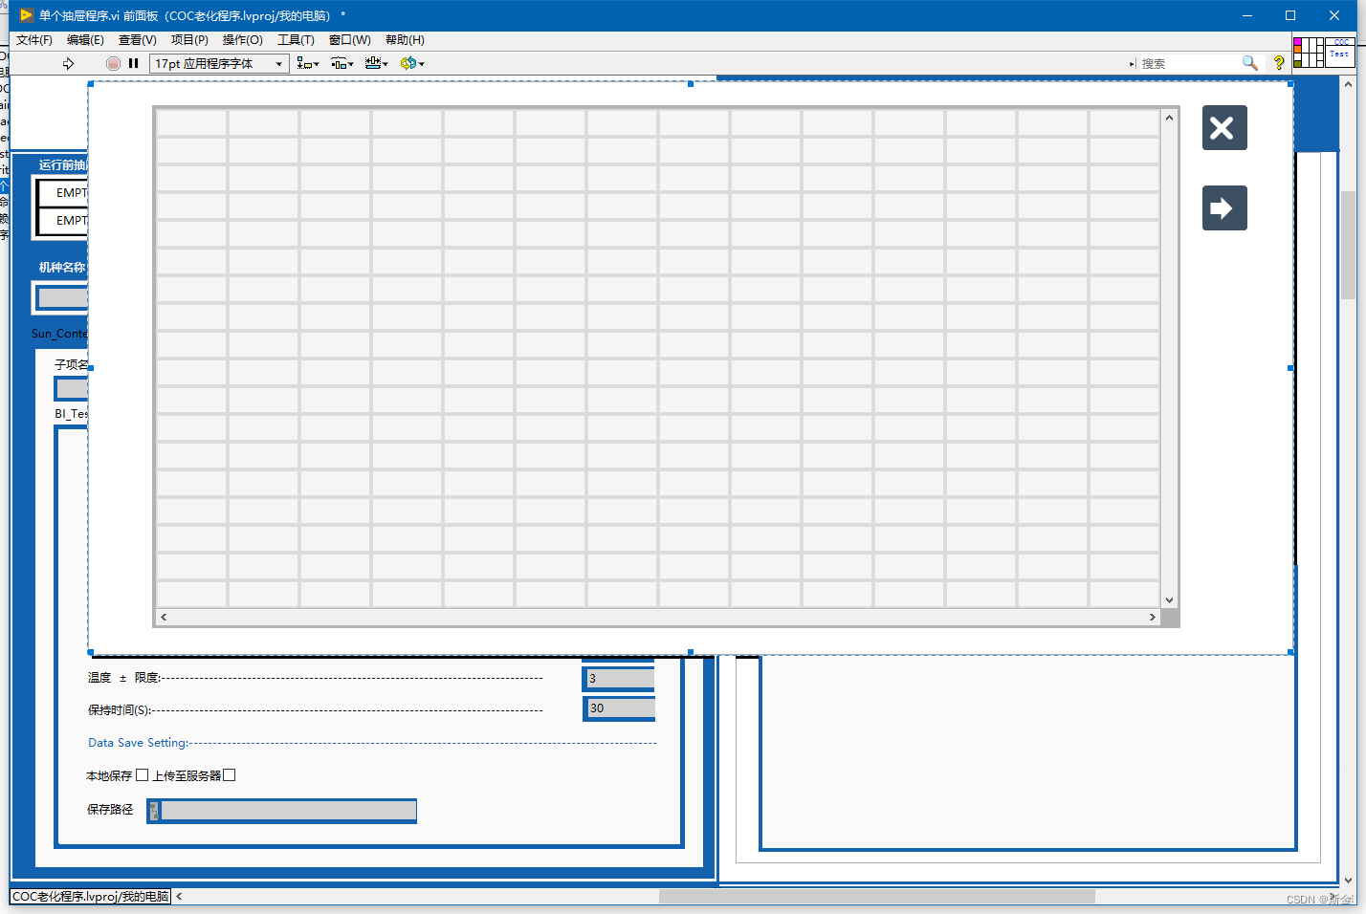The height and width of the screenshot is (914, 1366).
Task: Open the Distribute Objects dropdown
Action: click(341, 63)
